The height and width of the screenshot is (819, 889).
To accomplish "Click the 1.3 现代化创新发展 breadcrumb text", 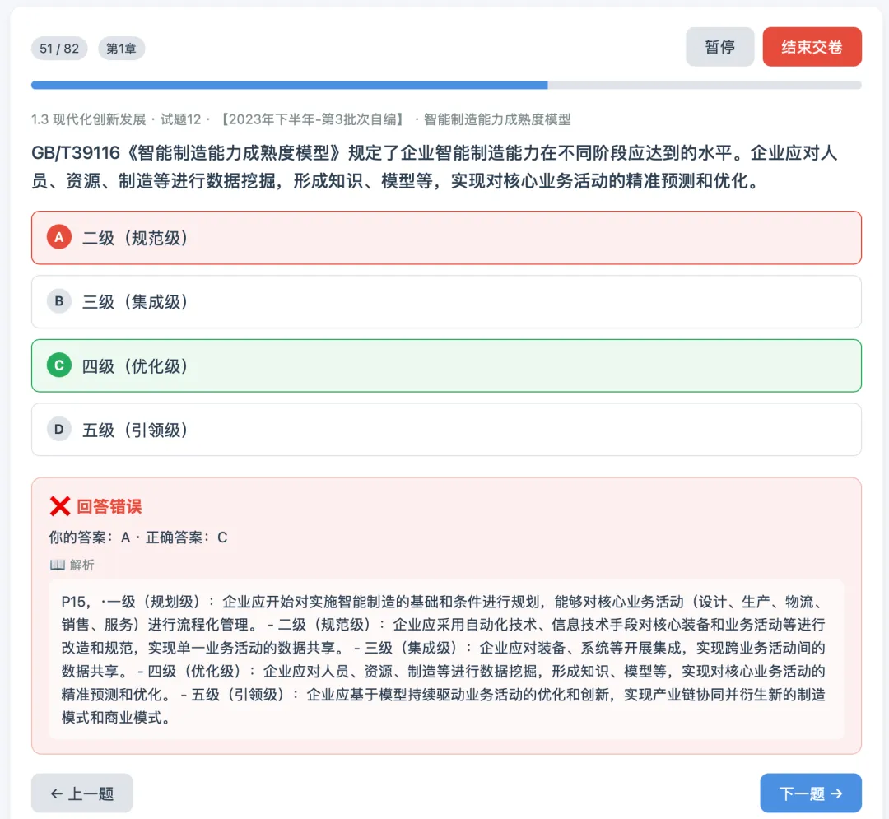I will pyautogui.click(x=88, y=119).
